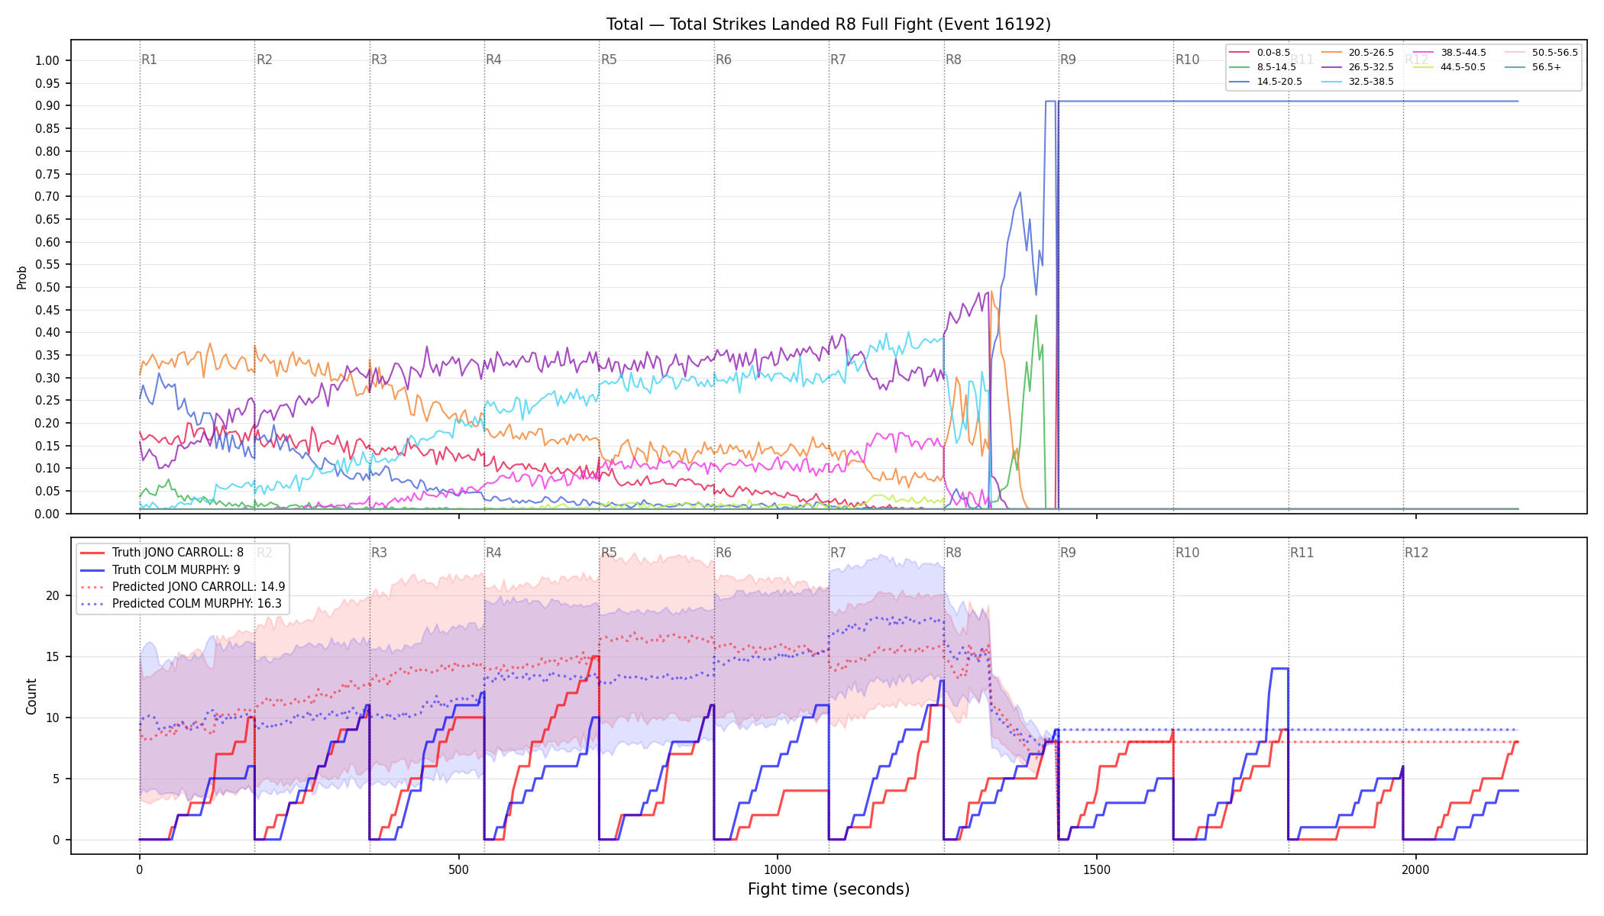1604x916 pixels.
Task: Select the 20.5-26.5 legend label
Action: pyautogui.click(x=1371, y=53)
